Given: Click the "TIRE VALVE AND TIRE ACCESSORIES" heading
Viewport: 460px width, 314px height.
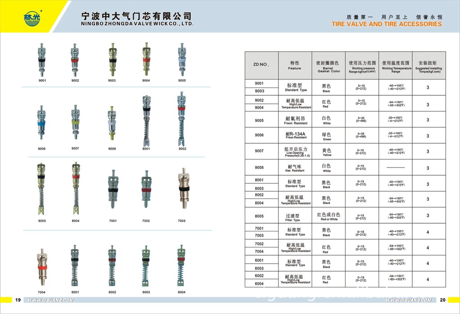Looking at the screenshot, I should [x=386, y=24].
